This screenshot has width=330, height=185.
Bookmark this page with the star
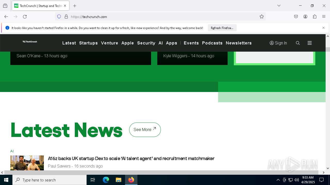pyautogui.click(x=262, y=17)
